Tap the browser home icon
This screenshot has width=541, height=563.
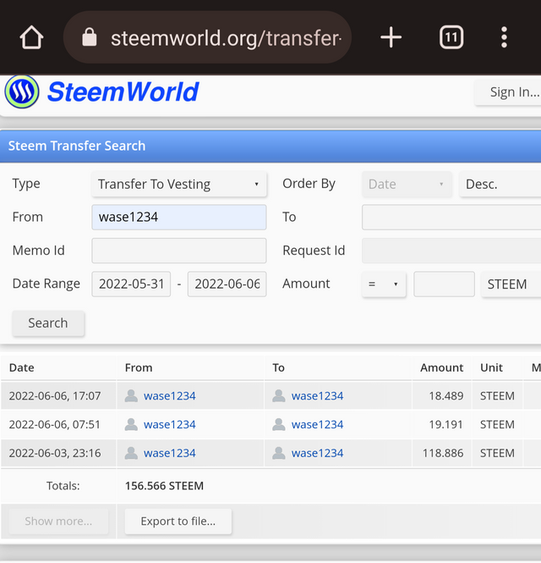pos(31,37)
